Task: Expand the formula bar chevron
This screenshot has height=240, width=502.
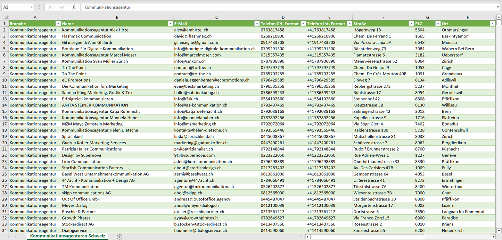Action: pyautogui.click(x=498, y=7)
